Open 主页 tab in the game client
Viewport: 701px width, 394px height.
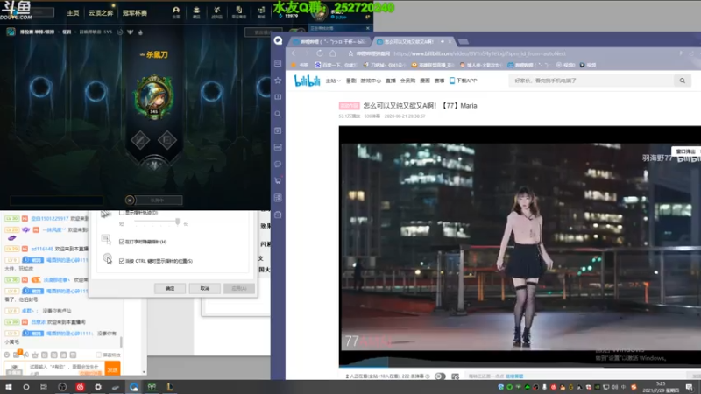[x=73, y=13]
